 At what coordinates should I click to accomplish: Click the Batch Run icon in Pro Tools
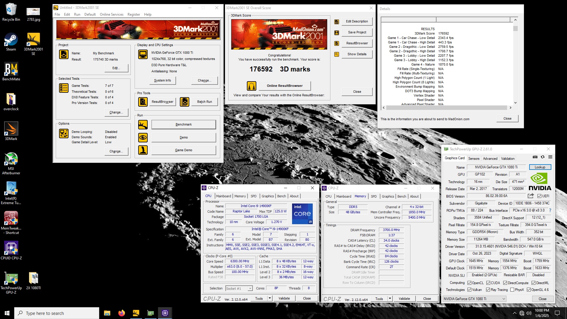click(x=185, y=102)
